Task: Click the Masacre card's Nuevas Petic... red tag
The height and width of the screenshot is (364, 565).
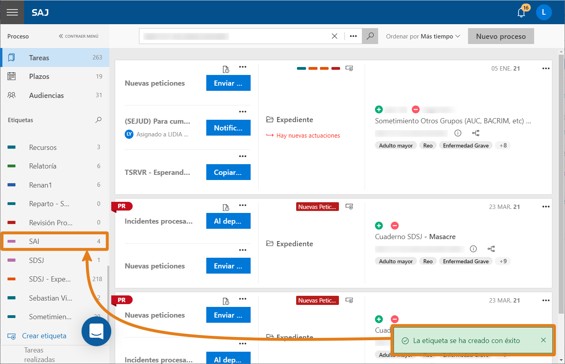Action: (318, 207)
